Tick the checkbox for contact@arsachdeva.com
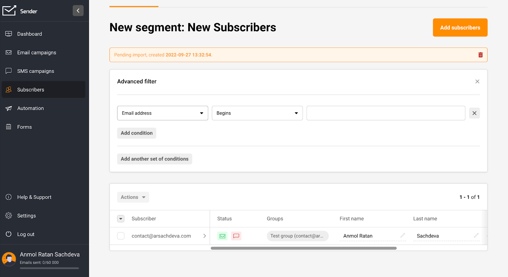 tap(121, 236)
